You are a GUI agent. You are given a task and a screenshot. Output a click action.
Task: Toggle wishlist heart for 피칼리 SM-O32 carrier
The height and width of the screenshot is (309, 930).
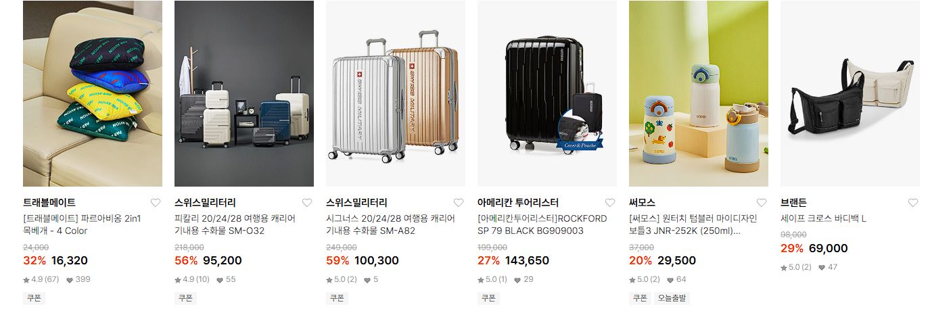pos(307,203)
